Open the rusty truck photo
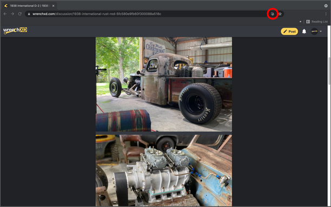The image size is (331, 207). [x=164, y=84]
